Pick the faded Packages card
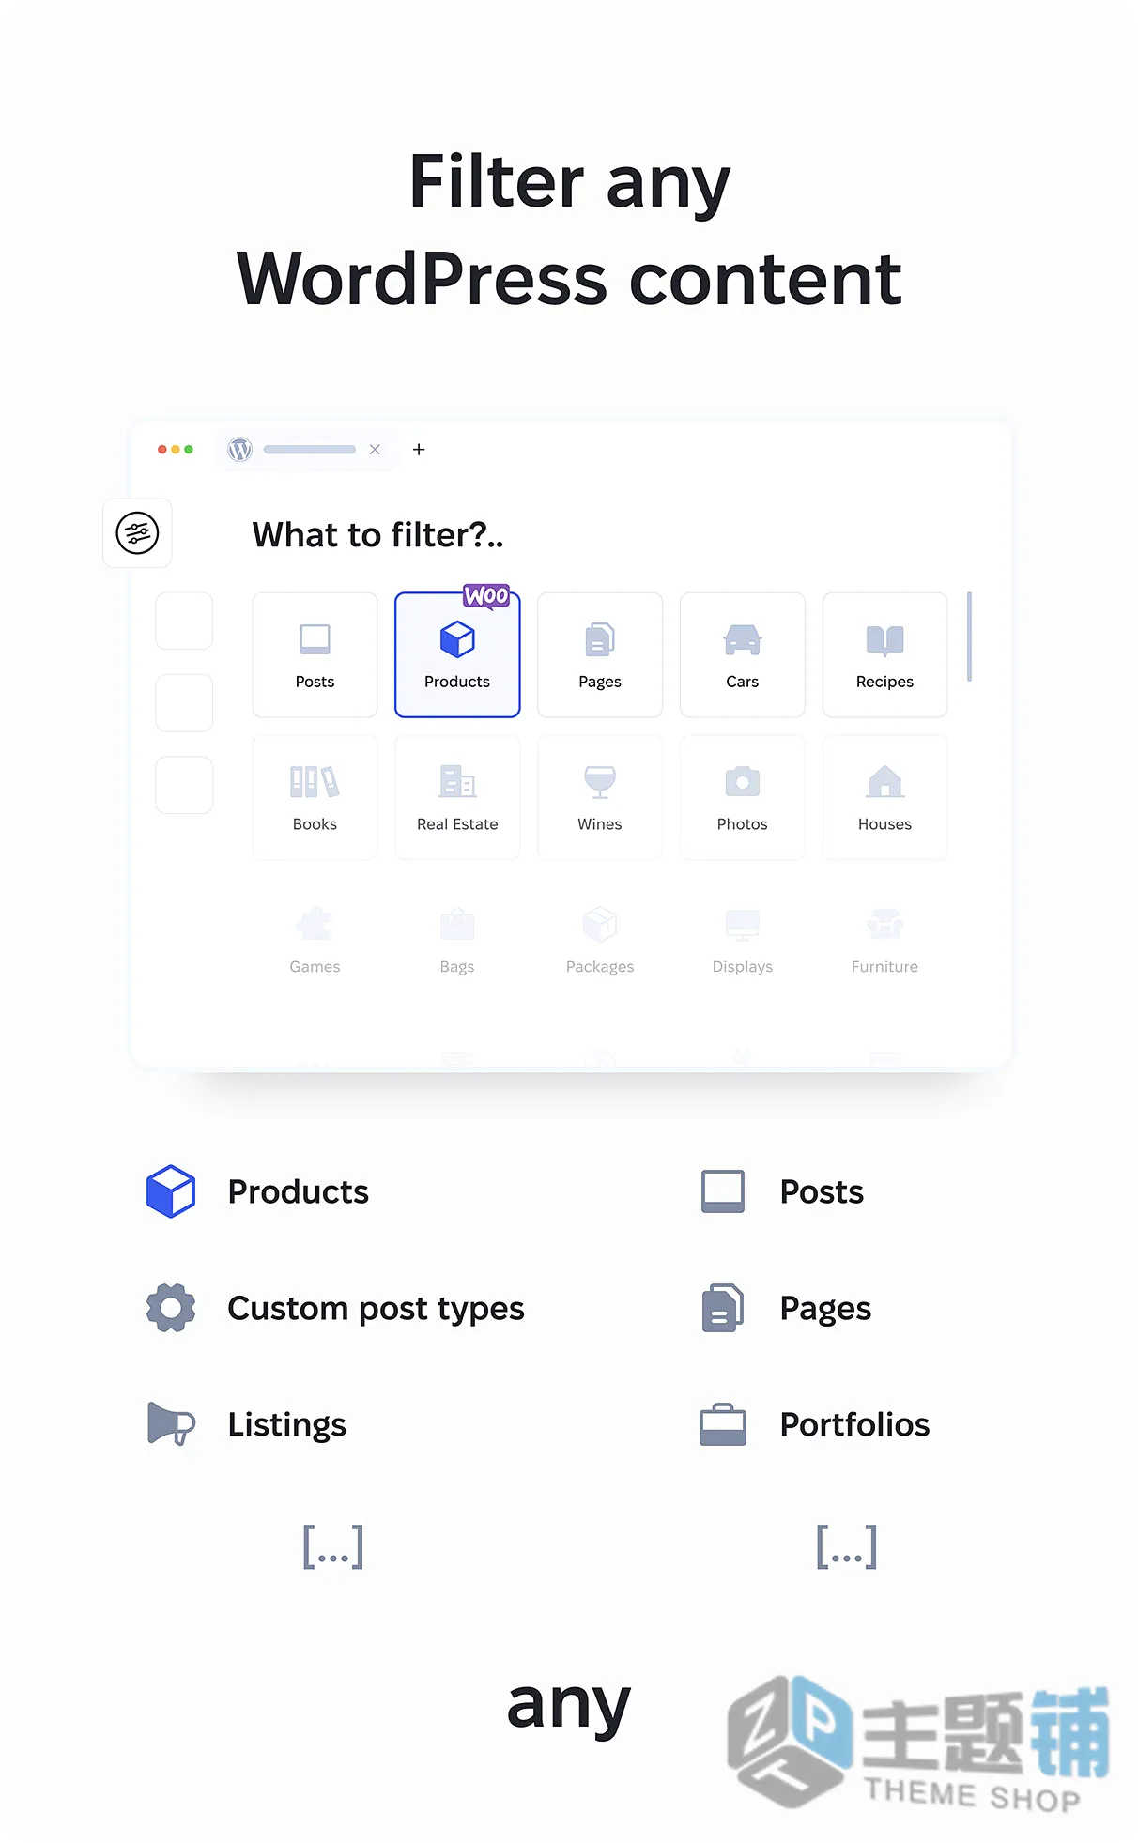The width and height of the screenshot is (1138, 1843). 600,940
